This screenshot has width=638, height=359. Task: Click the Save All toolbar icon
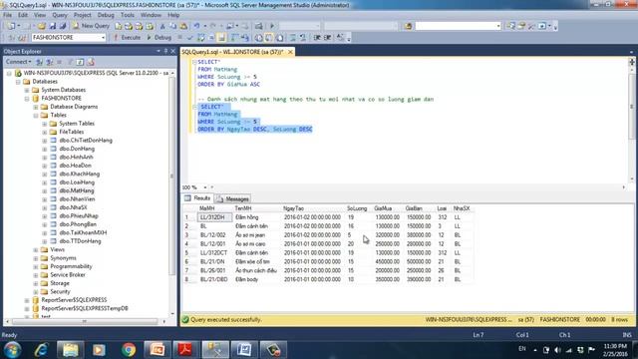click(x=63, y=26)
